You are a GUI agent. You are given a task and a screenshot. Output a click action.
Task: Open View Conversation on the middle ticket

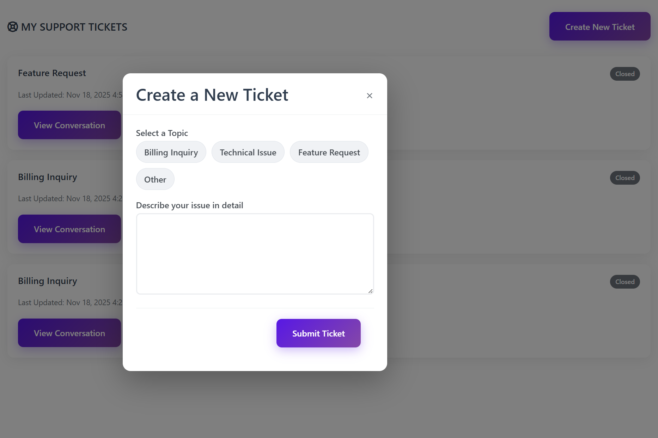(x=69, y=229)
